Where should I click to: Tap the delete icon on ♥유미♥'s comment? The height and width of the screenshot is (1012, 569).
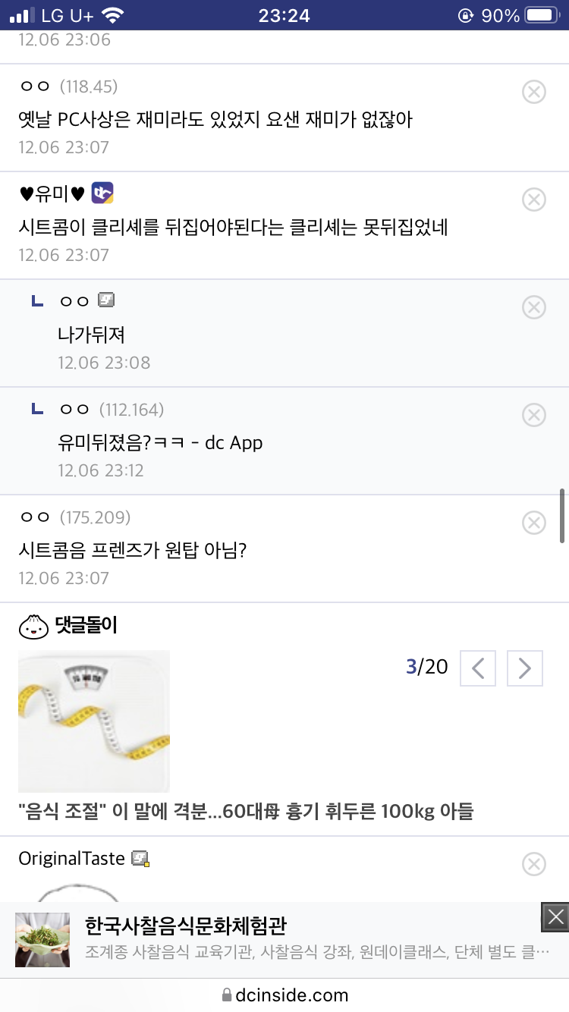click(534, 200)
